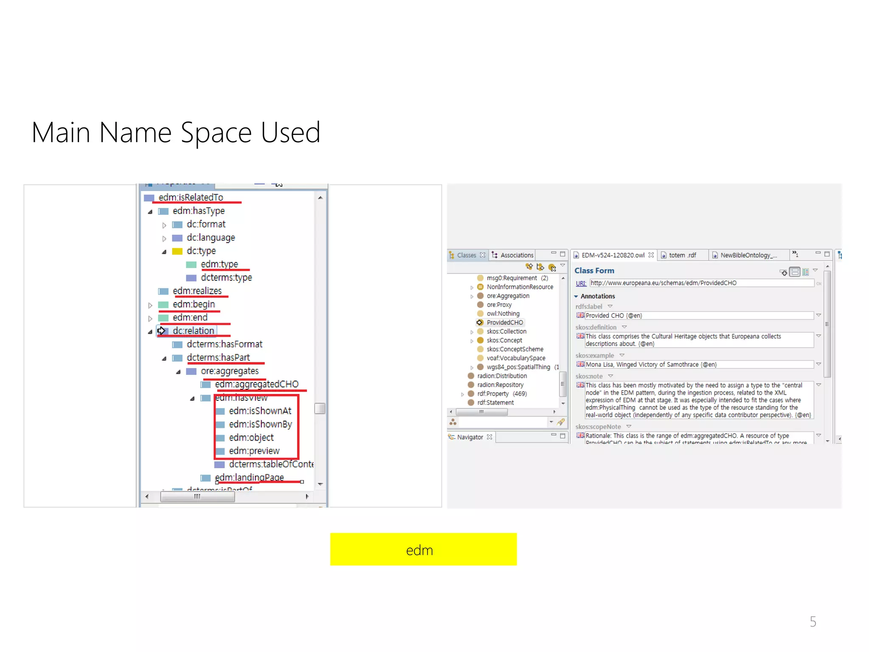869x652 pixels.
Task: Select the EDM-v524-120820.owl editor tab
Action: tap(613, 255)
